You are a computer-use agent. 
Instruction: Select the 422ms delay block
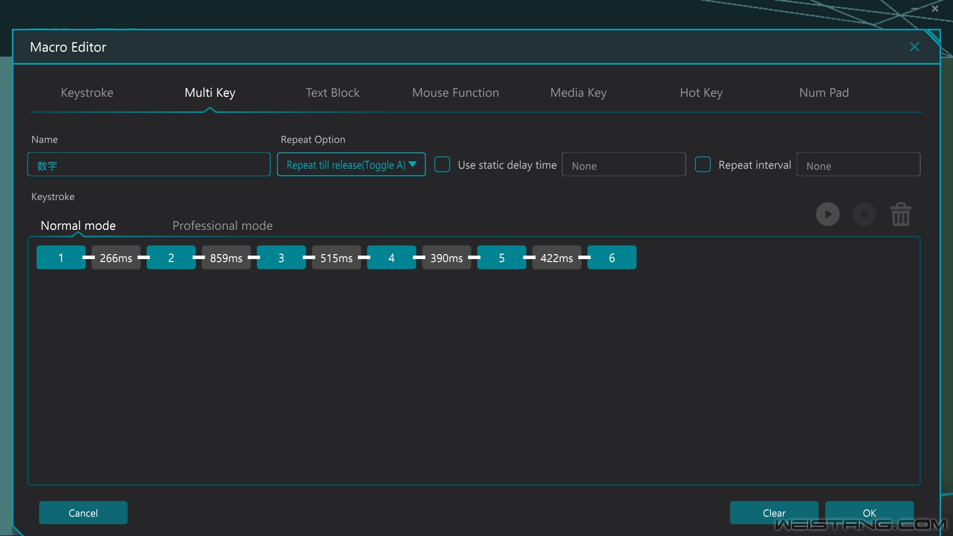(557, 258)
